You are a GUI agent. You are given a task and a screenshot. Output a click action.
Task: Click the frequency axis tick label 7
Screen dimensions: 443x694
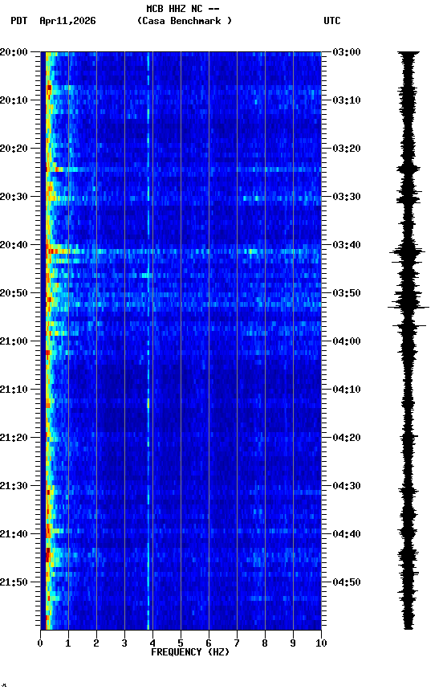pos(237,643)
